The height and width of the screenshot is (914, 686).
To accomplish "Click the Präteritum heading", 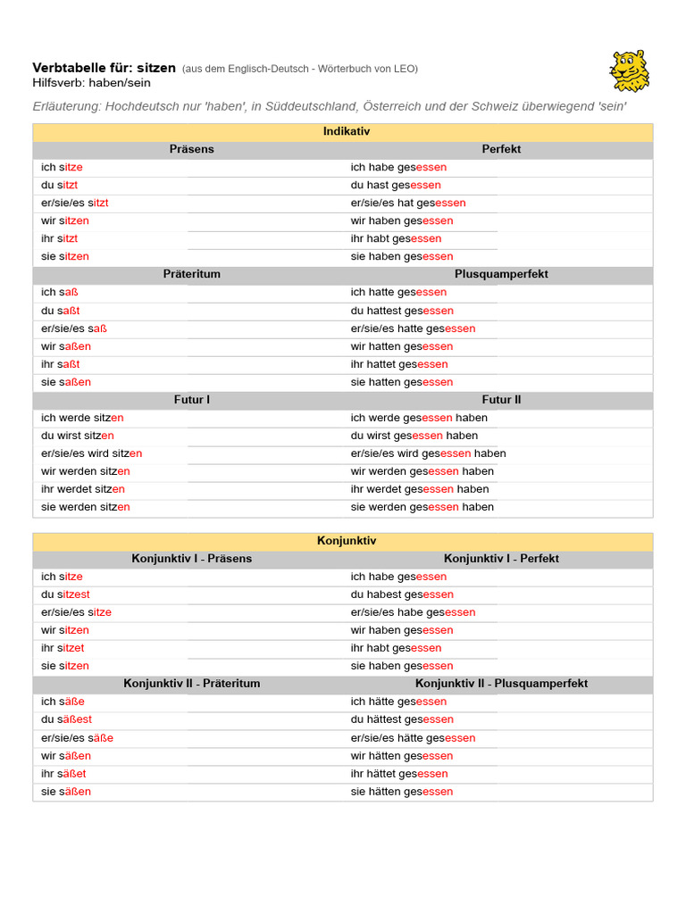I will coord(191,274).
